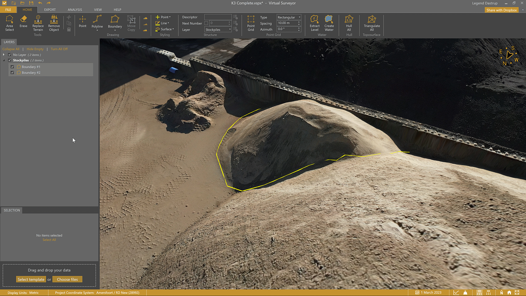This screenshot has width=526, height=296.
Task: Click the Extract Level water tool
Action: [x=315, y=23]
